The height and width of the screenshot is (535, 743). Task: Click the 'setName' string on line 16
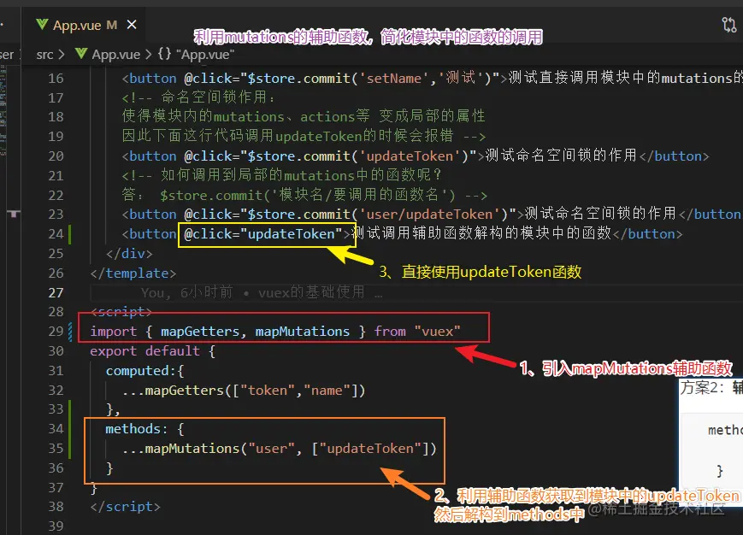[x=394, y=78]
